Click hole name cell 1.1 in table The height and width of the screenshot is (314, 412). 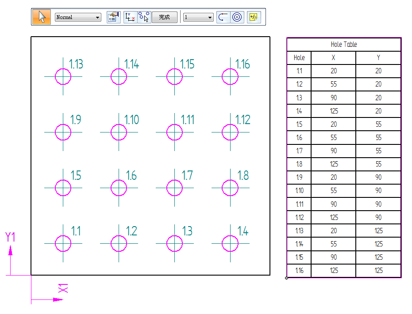click(299, 71)
